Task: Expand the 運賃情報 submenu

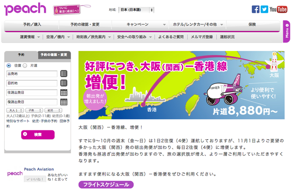Action: point(39,37)
